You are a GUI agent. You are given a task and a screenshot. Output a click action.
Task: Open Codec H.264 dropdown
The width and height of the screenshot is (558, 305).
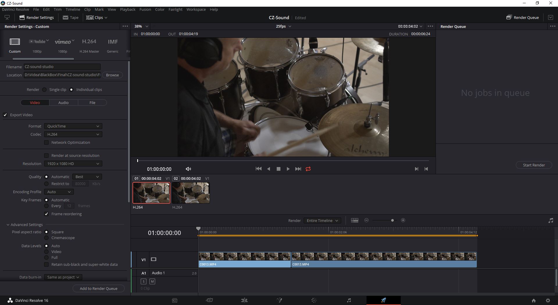point(73,134)
